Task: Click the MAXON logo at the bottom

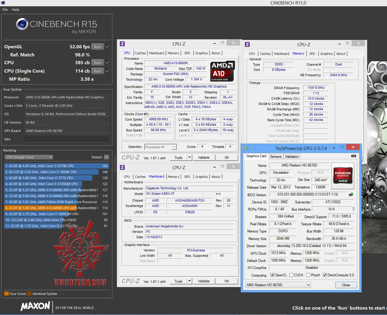Action: click(35, 306)
